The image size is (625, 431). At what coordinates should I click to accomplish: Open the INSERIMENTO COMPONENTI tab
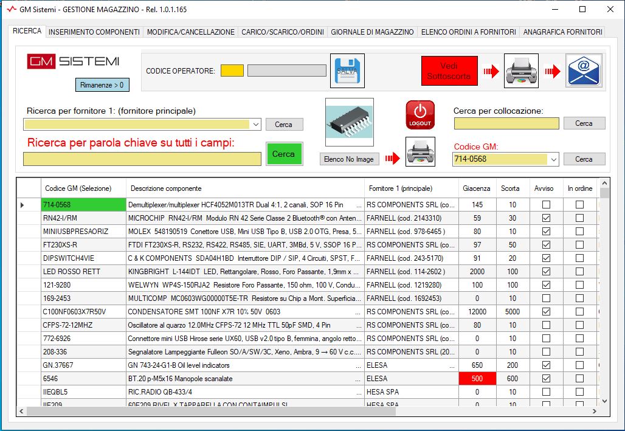click(x=94, y=32)
